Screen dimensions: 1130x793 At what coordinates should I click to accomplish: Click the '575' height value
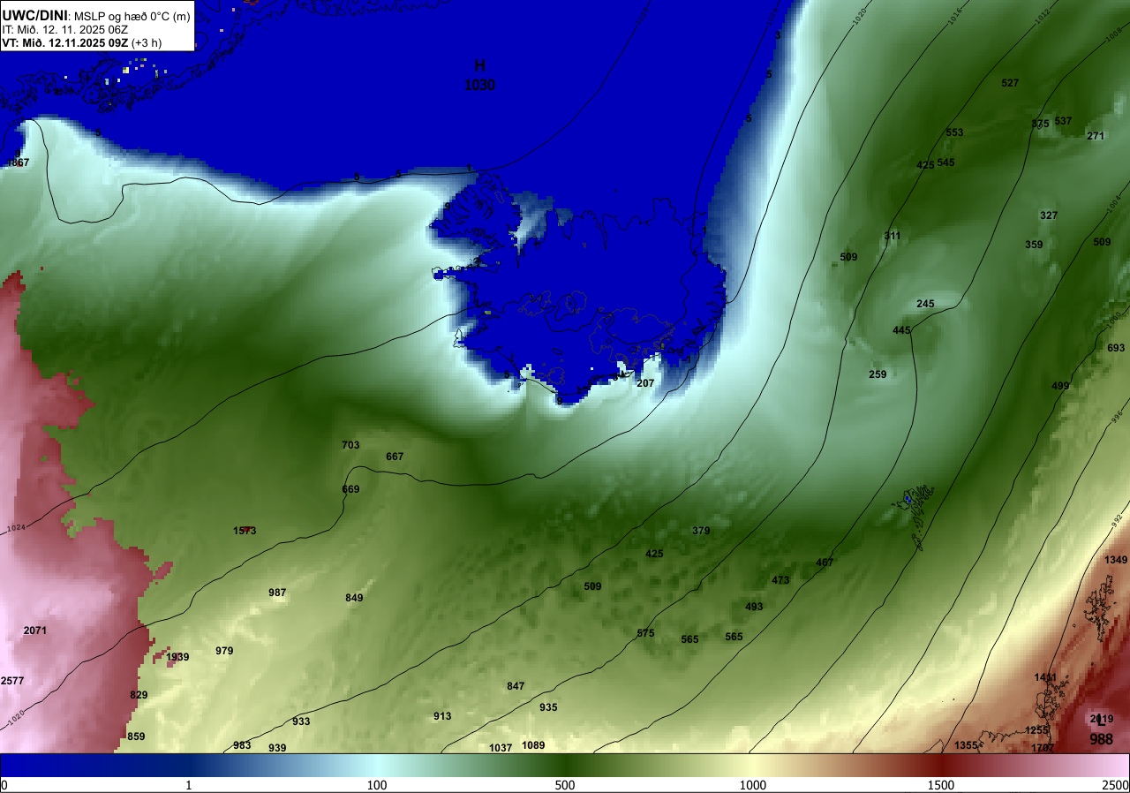tap(645, 633)
